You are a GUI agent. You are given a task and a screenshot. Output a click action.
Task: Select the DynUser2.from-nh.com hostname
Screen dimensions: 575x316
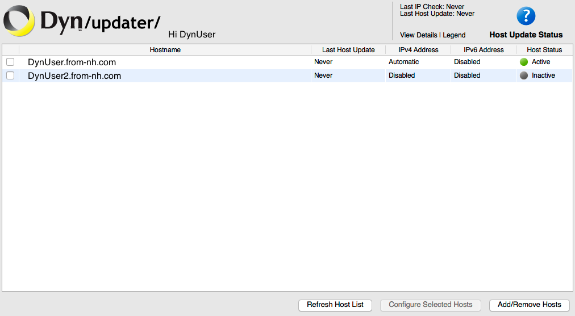(74, 76)
